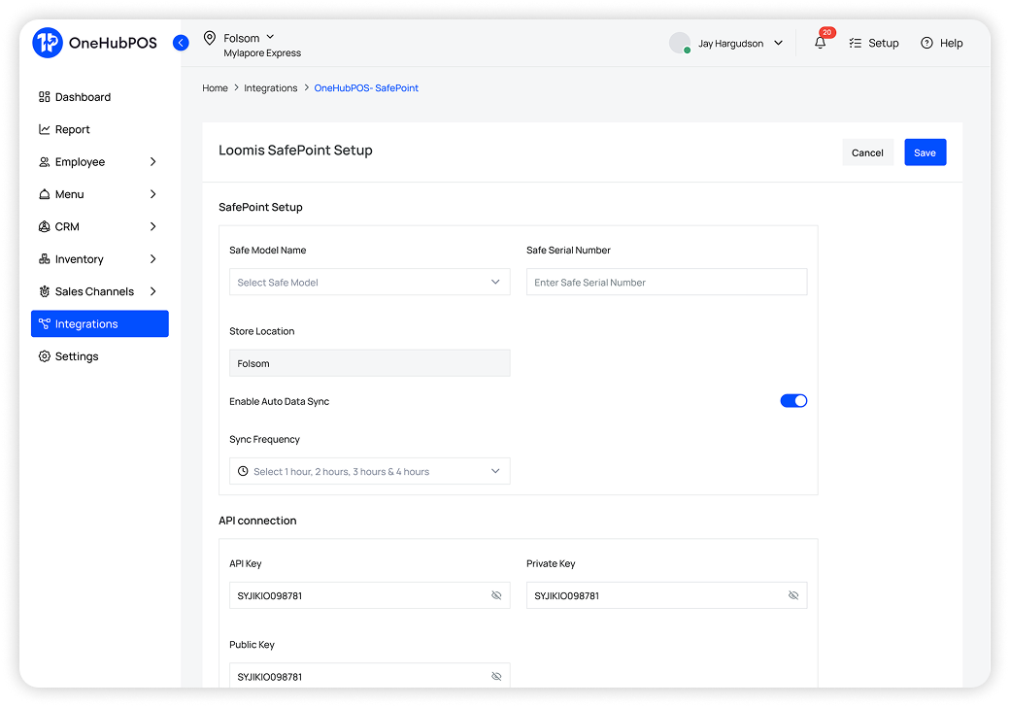Select Integrations in sidebar

point(100,324)
